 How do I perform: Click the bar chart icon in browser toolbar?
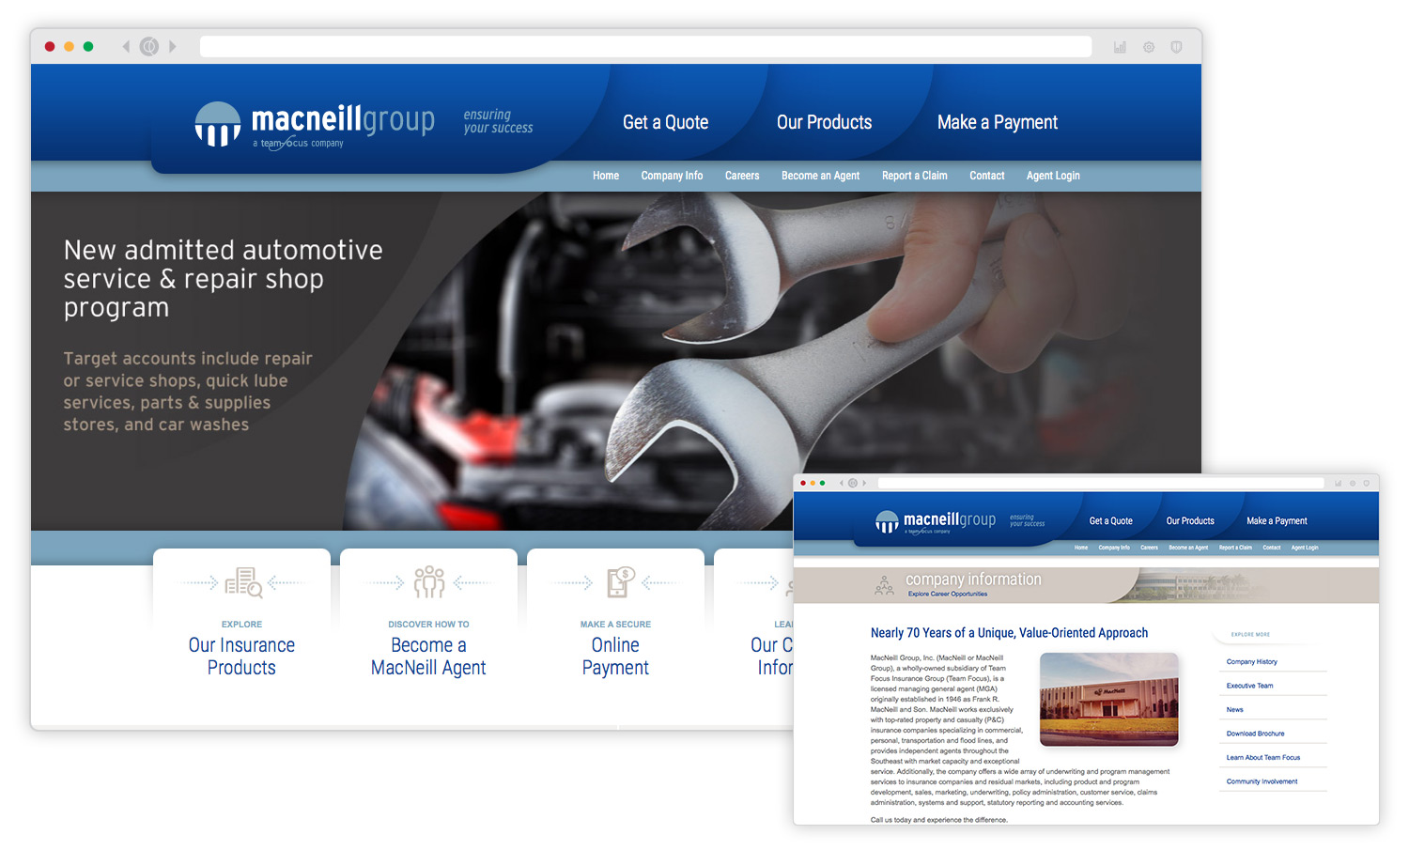pos(1120,47)
